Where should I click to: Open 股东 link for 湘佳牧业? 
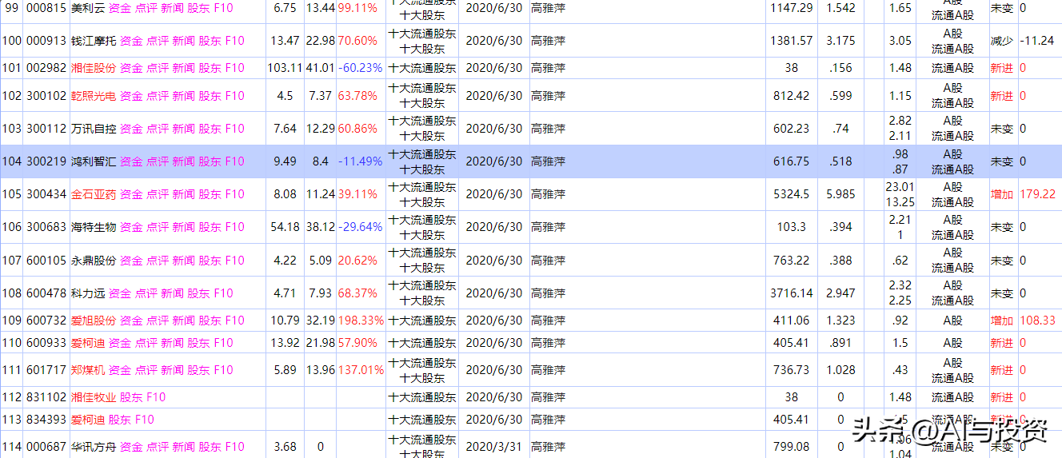click(x=131, y=397)
